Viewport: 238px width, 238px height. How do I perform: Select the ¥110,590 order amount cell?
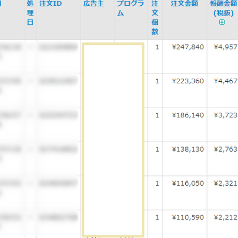(x=188, y=217)
